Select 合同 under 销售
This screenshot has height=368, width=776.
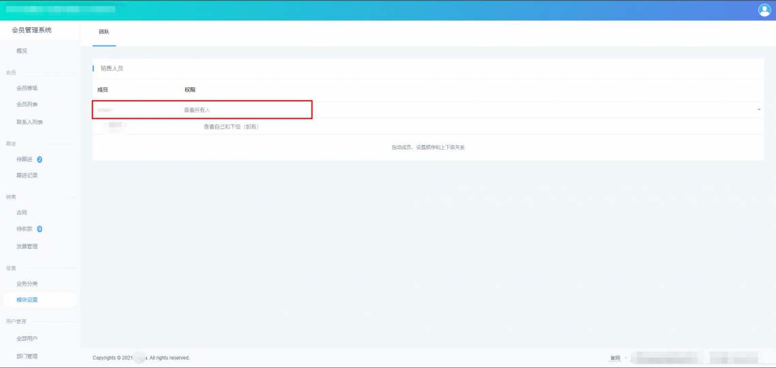point(22,212)
